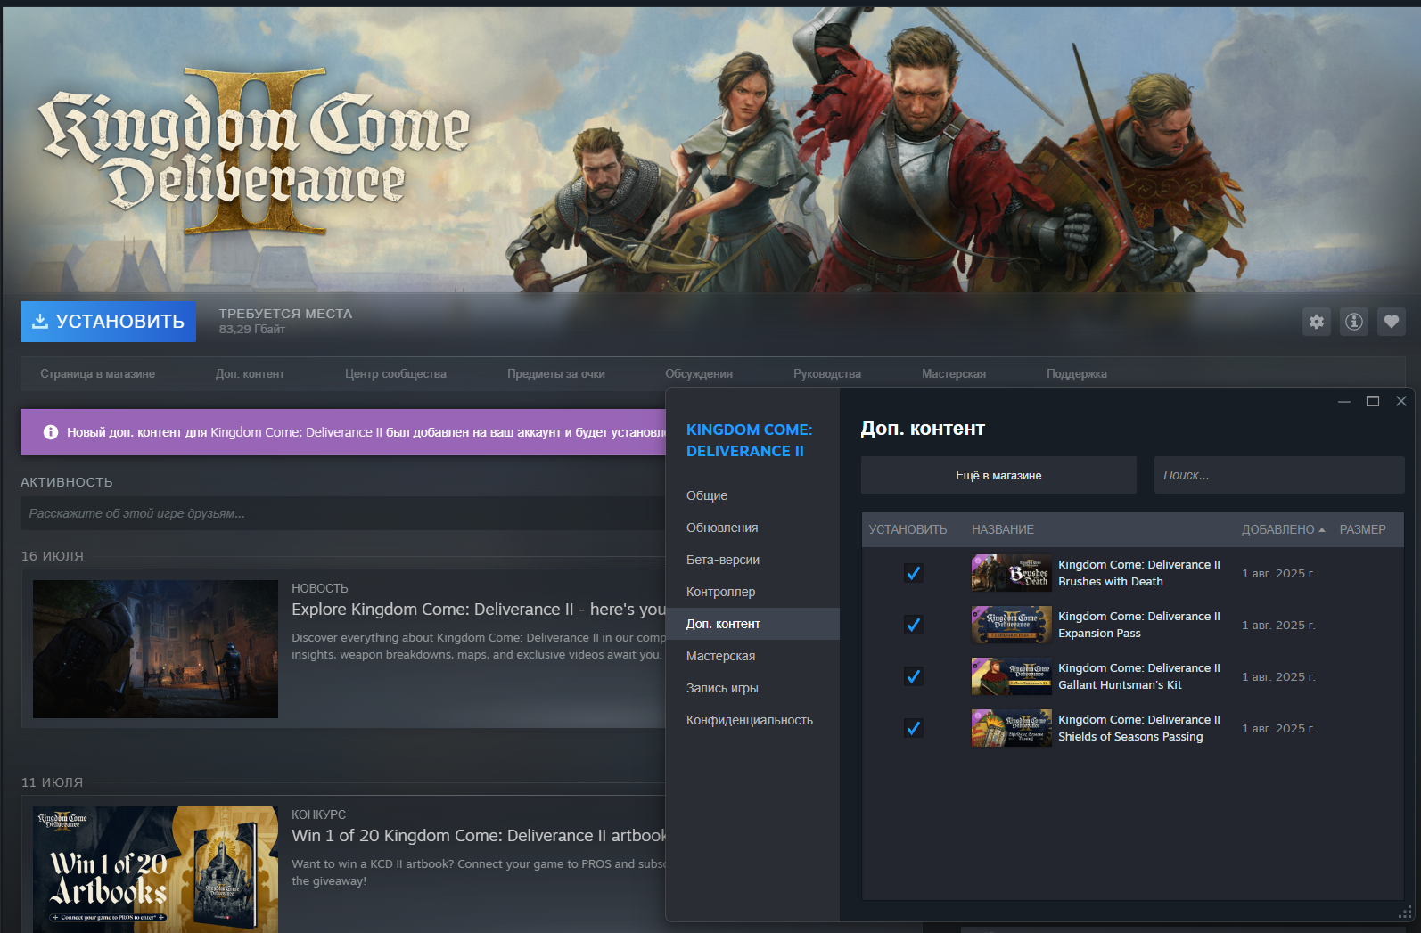The height and width of the screenshot is (933, 1421).
Task: Open Запись игры settings section
Action: click(752, 688)
